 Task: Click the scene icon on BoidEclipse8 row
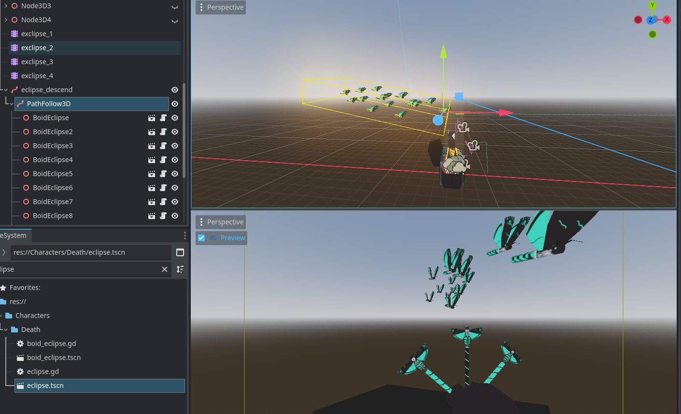point(152,216)
